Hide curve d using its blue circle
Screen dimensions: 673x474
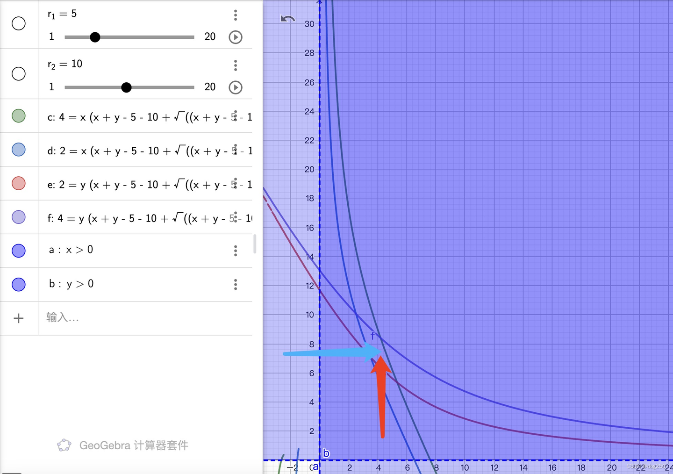pos(19,150)
